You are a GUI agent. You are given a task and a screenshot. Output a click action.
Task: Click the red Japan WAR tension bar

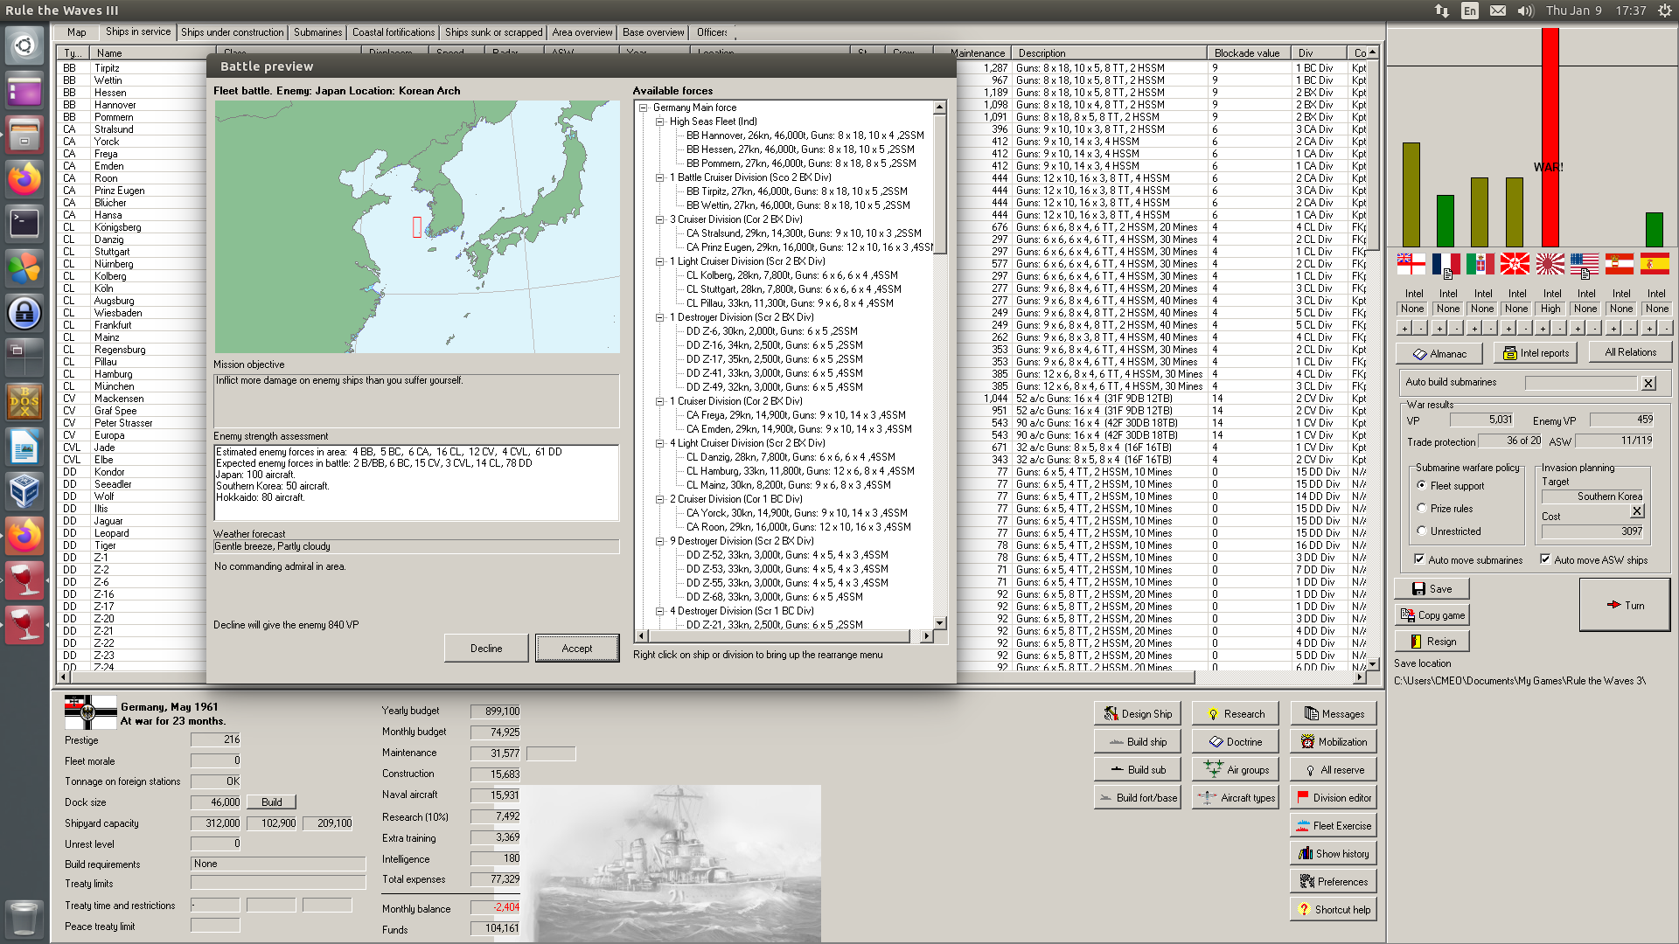(1550, 137)
